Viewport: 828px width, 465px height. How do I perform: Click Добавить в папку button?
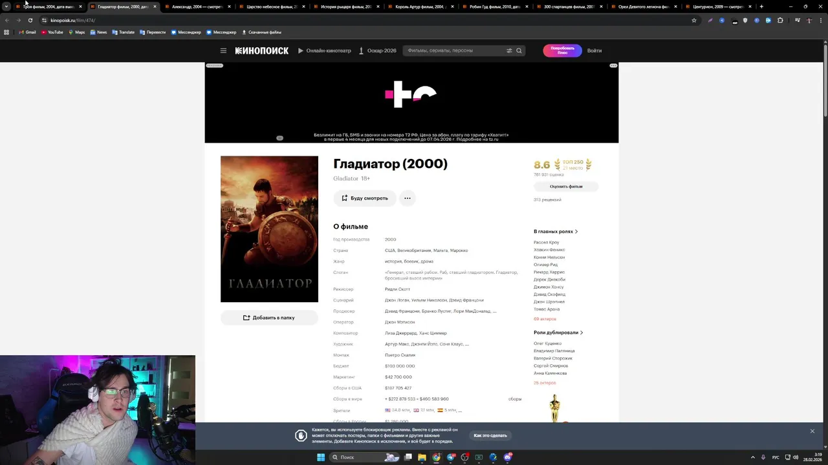pyautogui.click(x=269, y=318)
